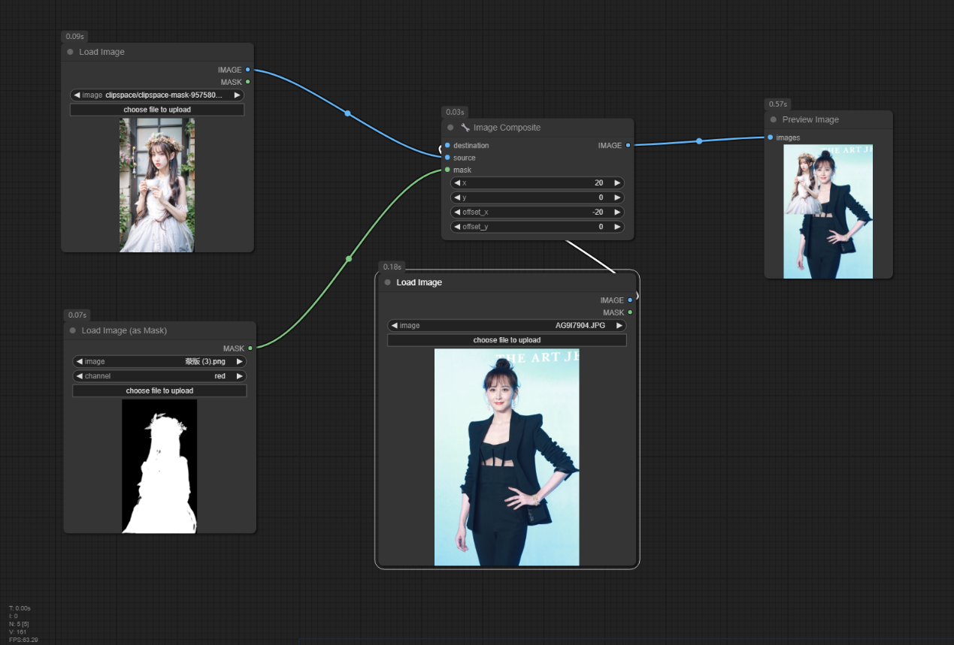
Task: Open the image dropdown showing AG9I7904.JPG
Action: pyautogui.click(x=507, y=326)
